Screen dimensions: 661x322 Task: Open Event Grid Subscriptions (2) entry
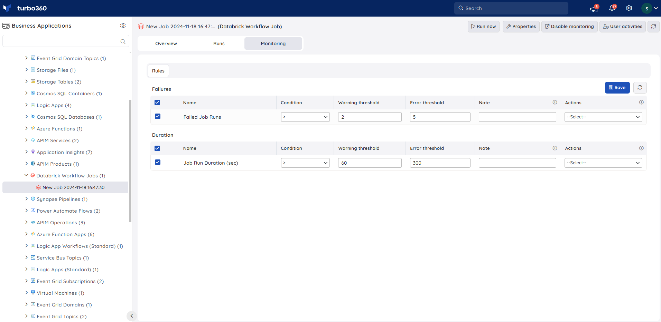point(70,281)
